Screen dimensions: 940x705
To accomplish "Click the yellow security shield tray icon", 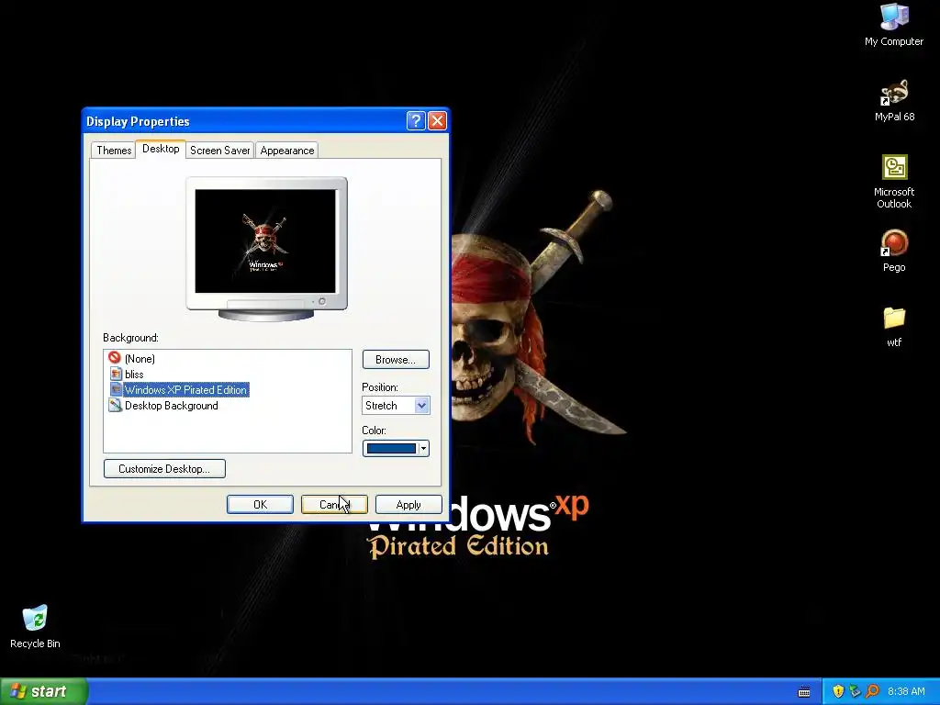I will [838, 691].
